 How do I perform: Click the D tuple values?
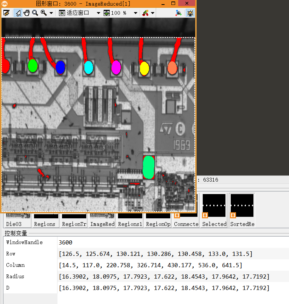coord(164,288)
